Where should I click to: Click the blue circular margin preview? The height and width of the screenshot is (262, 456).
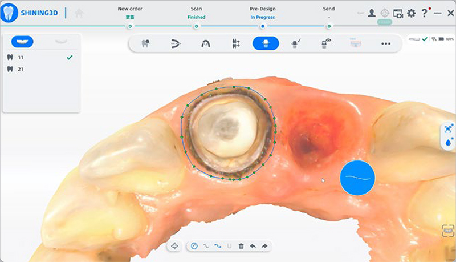[x=357, y=178]
